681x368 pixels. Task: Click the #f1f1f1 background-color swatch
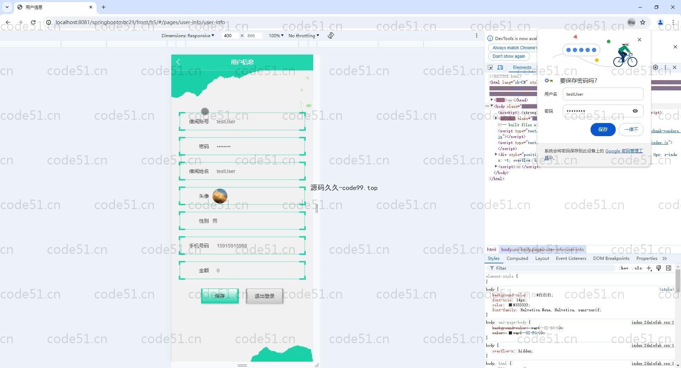point(534,295)
